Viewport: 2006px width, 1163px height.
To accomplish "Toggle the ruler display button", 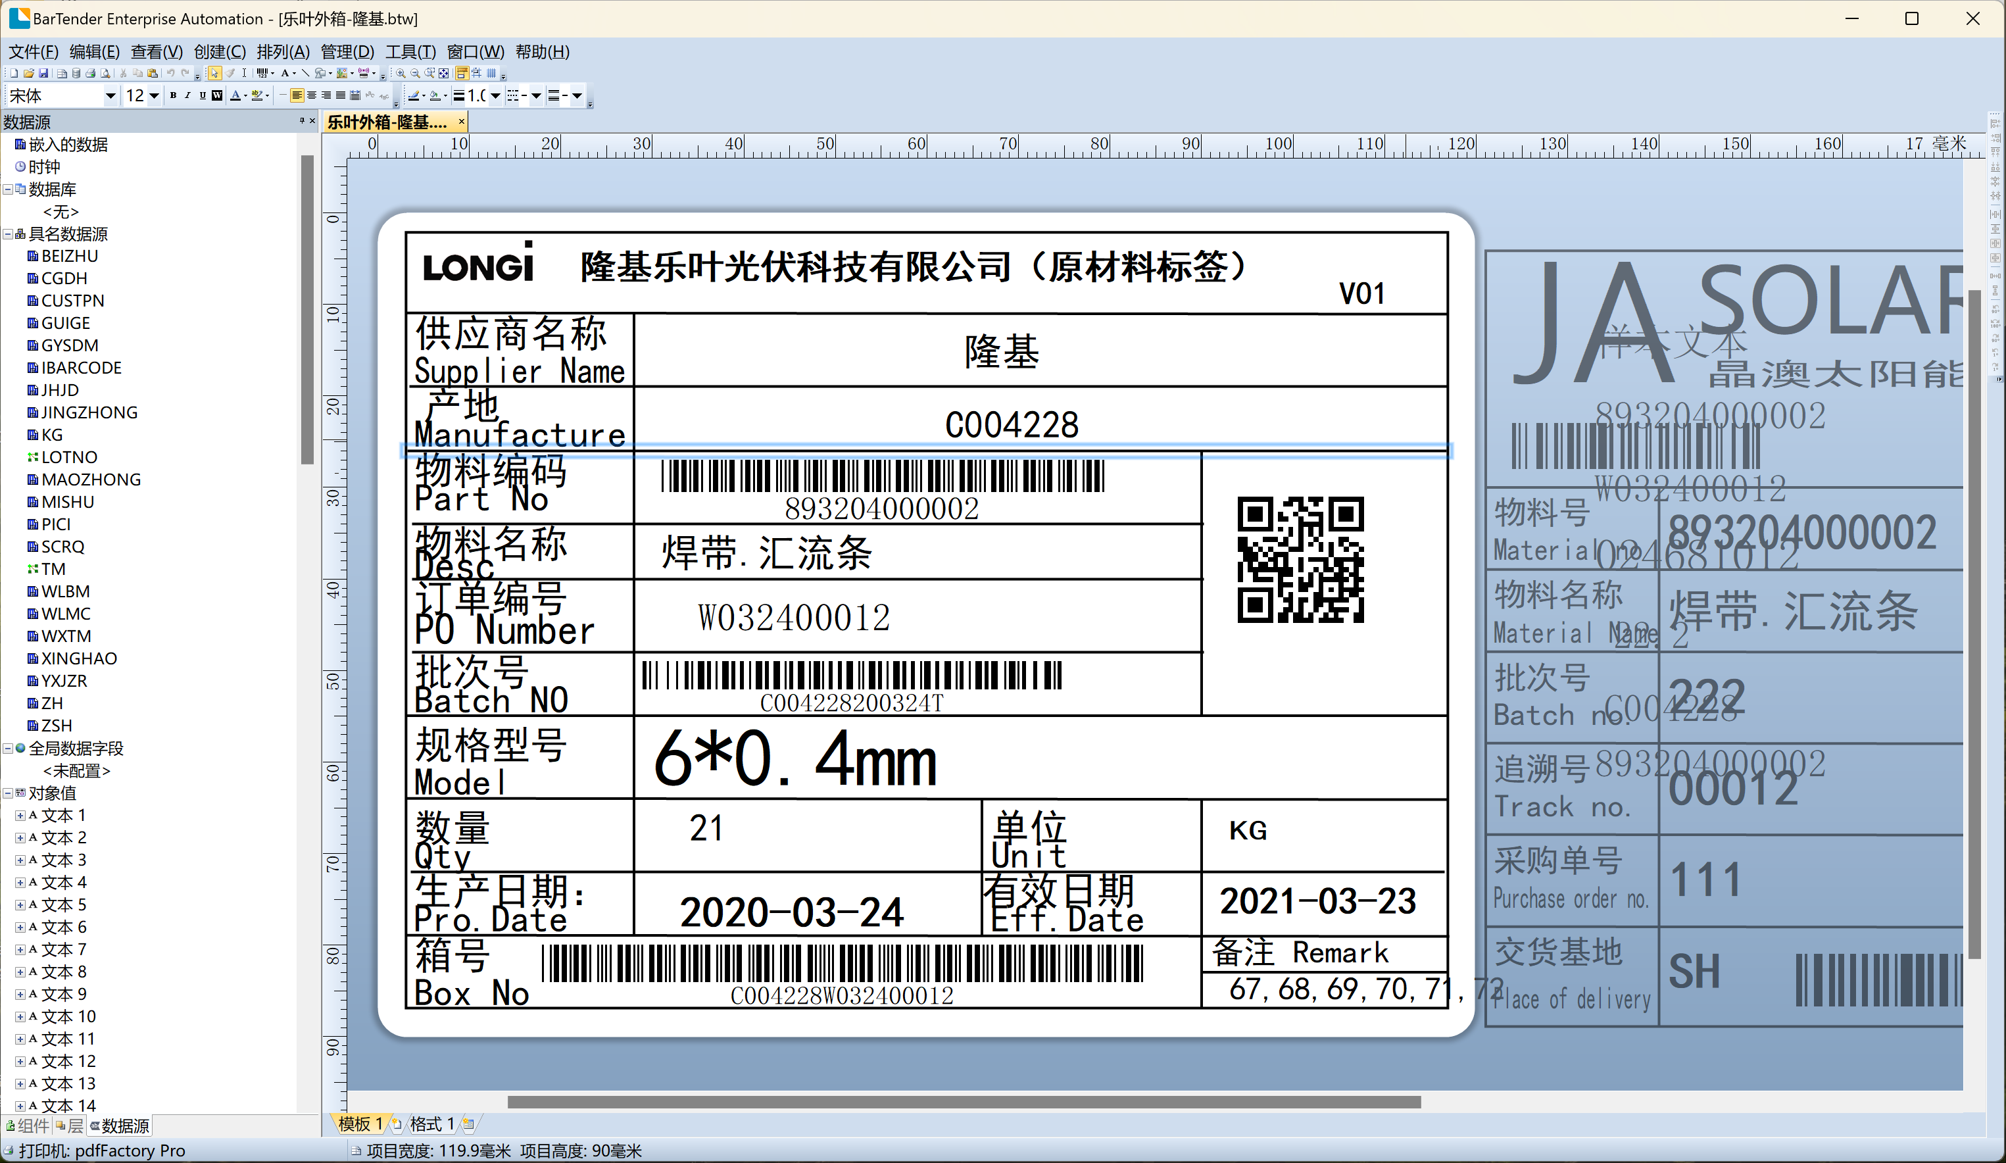I will click(462, 73).
